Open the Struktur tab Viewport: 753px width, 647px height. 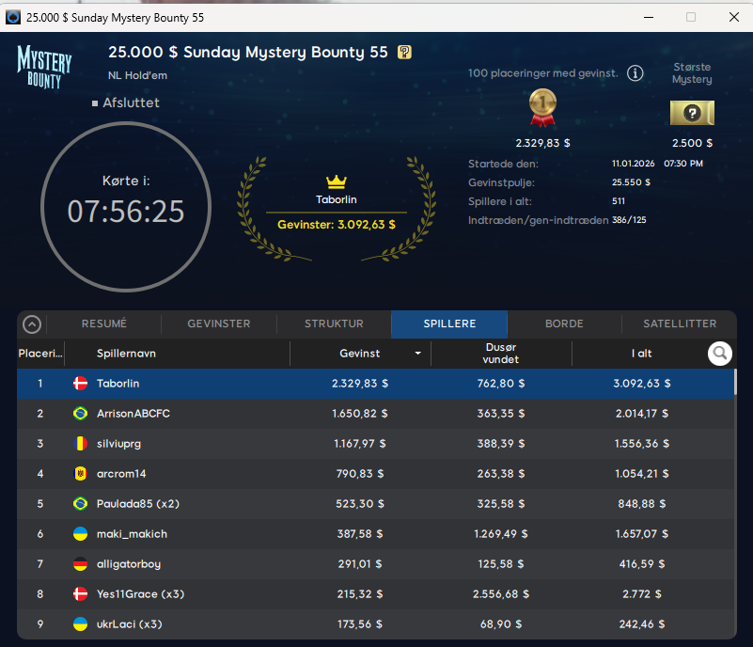point(334,323)
